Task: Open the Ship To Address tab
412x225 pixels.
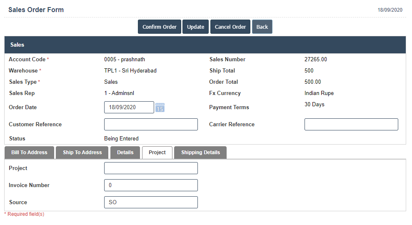Action: 82,152
